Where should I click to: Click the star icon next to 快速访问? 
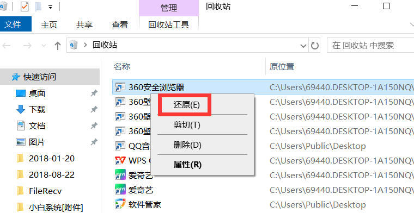[x=16, y=77]
